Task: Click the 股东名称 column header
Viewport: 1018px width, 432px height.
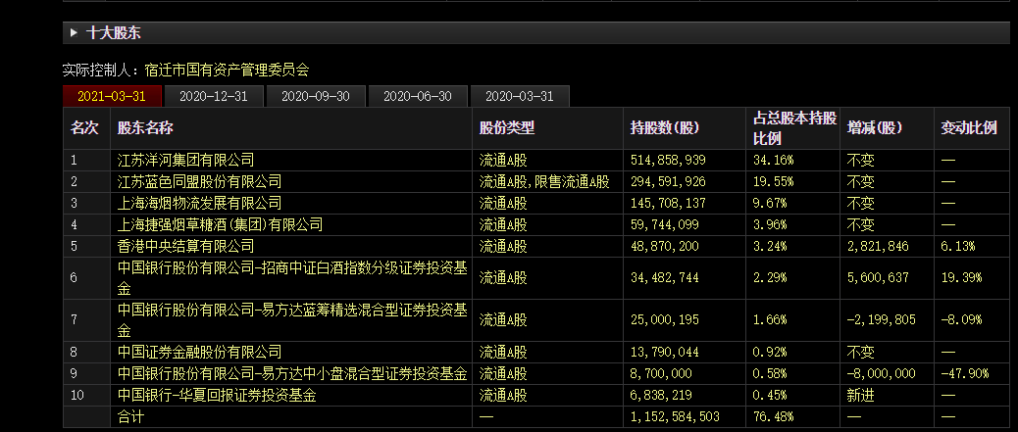Action: pos(145,127)
